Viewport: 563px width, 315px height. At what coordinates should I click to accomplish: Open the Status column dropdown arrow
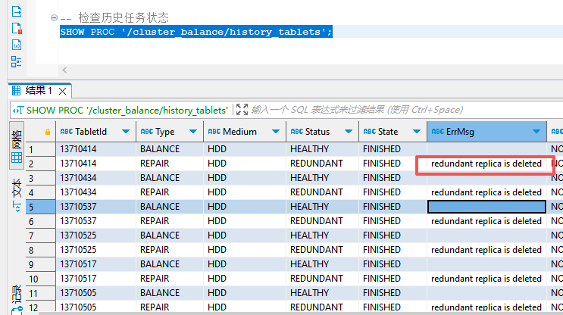coord(349,132)
